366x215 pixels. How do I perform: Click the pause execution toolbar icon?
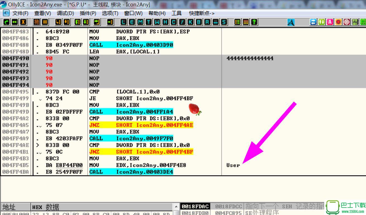tap(45, 22)
